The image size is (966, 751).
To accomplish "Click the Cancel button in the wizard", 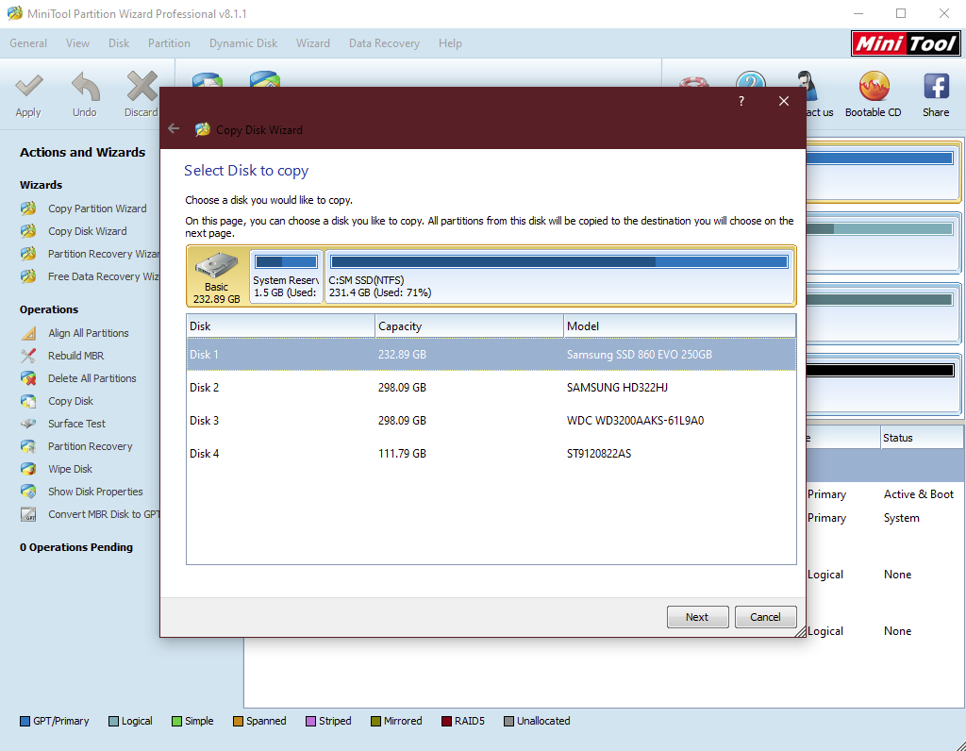I will coord(765,617).
